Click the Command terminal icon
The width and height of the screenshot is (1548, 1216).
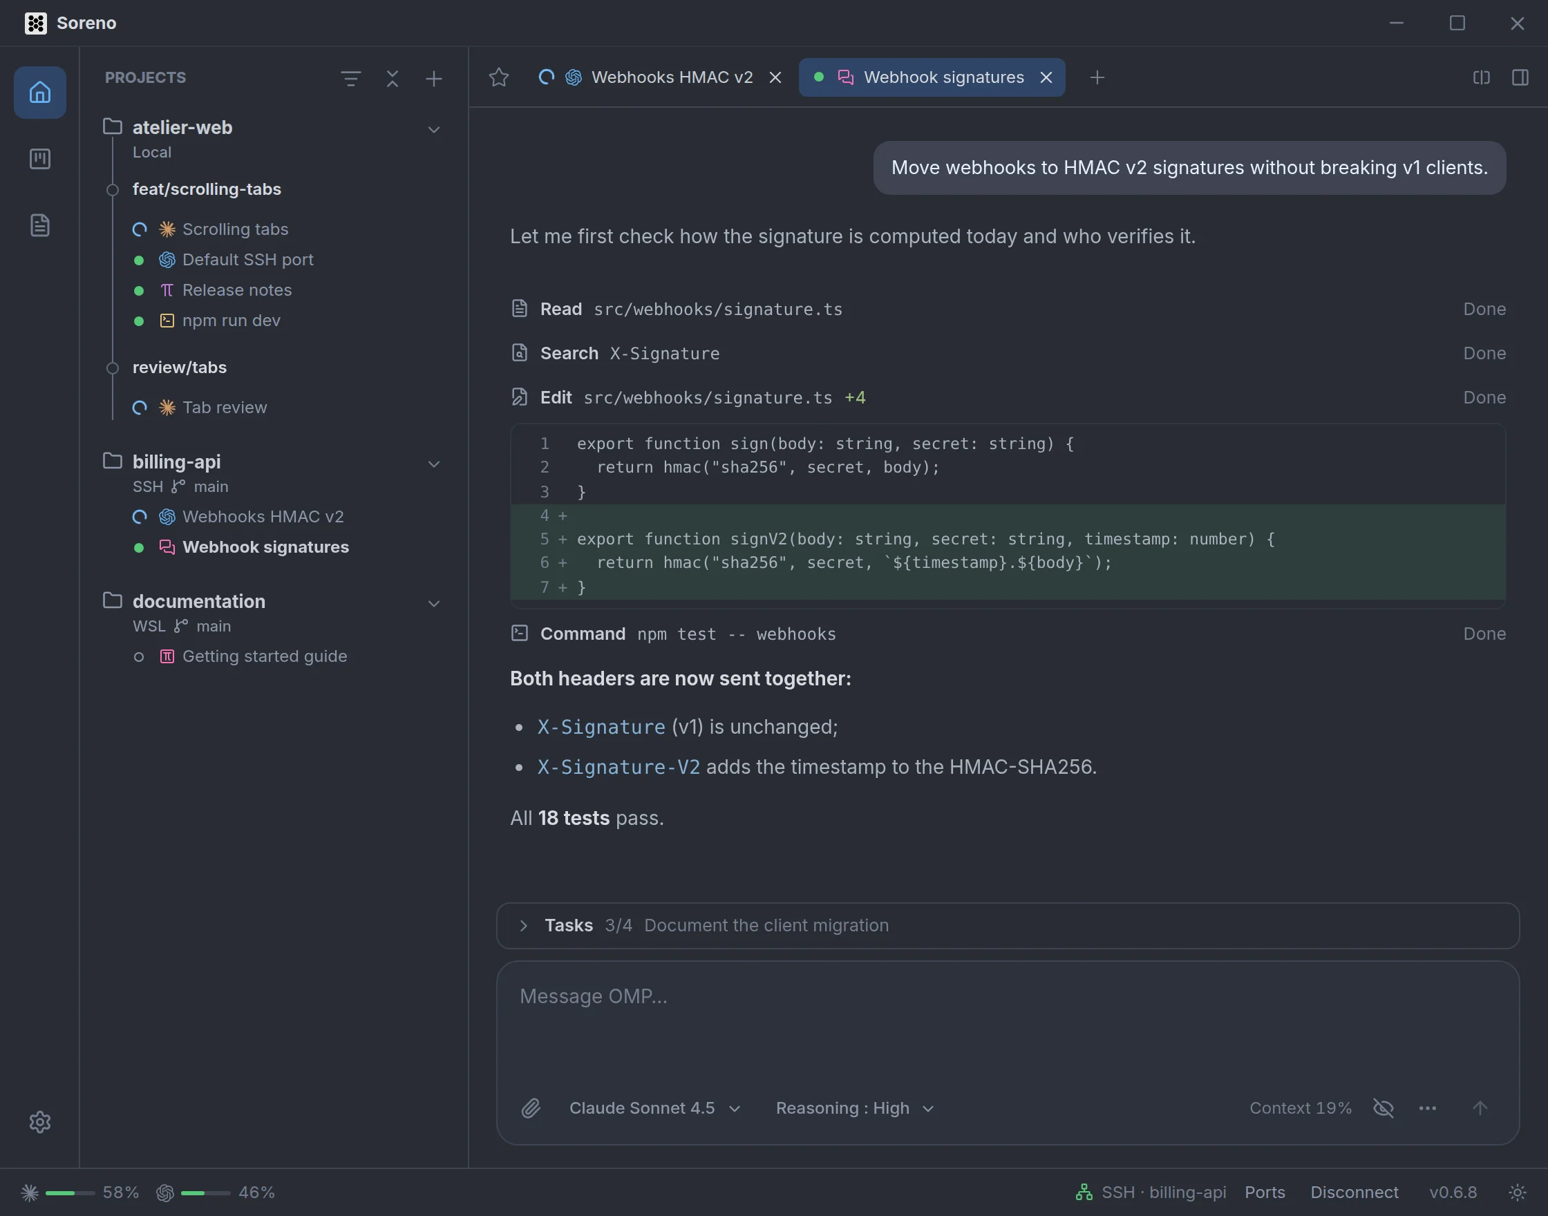(x=520, y=633)
